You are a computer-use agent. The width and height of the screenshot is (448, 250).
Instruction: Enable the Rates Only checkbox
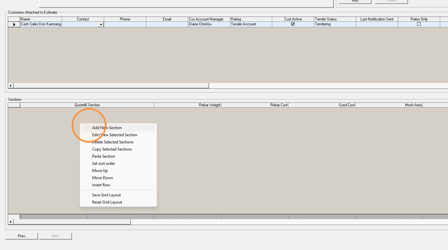(419, 24)
